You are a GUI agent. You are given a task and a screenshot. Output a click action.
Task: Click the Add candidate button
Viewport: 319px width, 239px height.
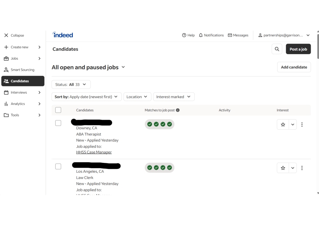(x=294, y=67)
